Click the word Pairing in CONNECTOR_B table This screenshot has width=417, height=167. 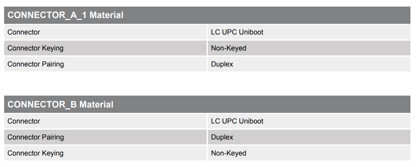[53, 137]
